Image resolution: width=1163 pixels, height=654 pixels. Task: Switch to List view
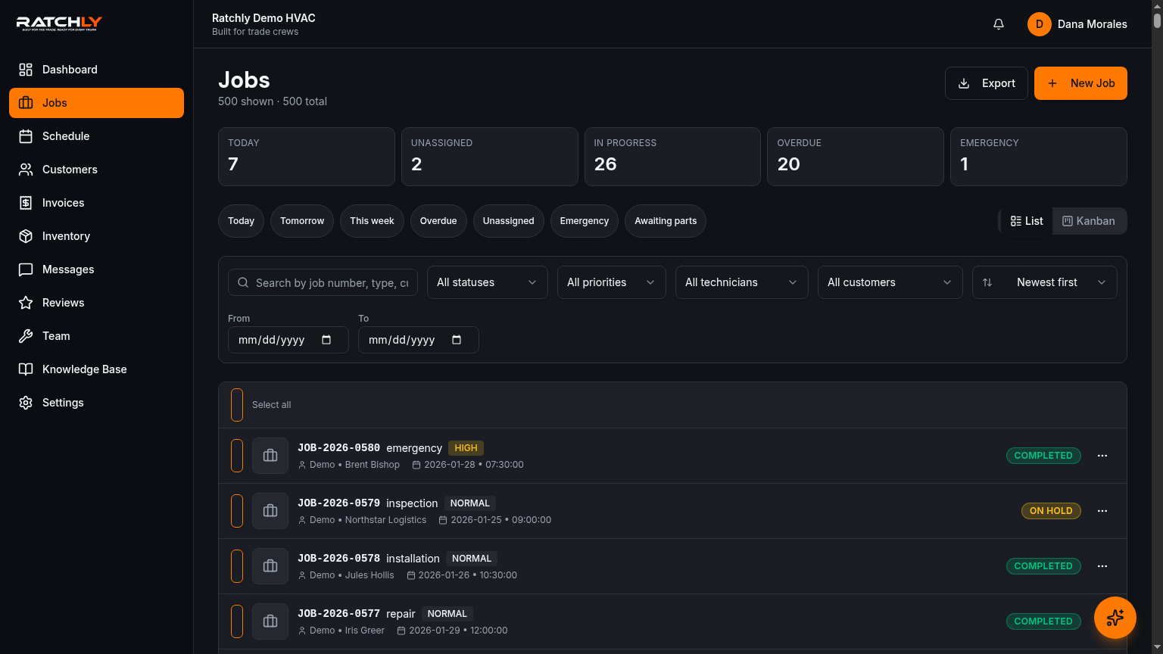pos(1027,221)
